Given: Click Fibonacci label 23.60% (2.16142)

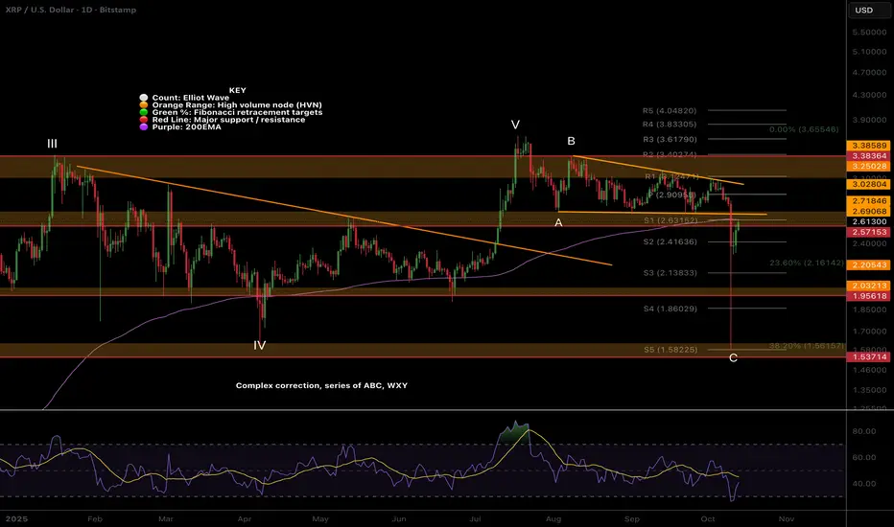Looking at the screenshot, I should (x=806, y=263).
